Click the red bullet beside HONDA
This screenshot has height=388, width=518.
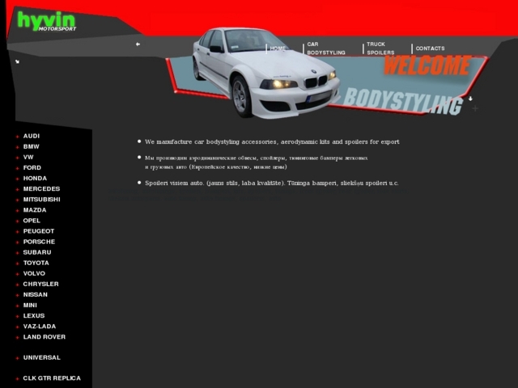[18, 179]
